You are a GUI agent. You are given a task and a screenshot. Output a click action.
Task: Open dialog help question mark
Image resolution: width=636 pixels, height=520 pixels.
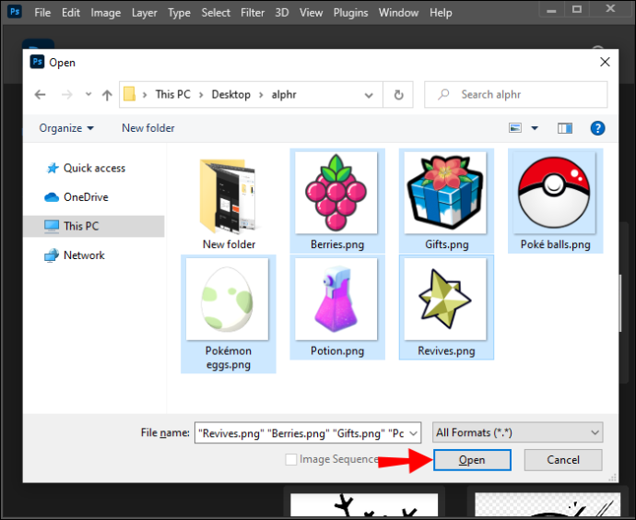pyautogui.click(x=597, y=128)
